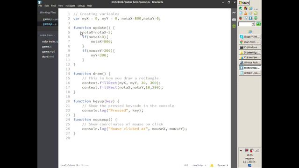Screen dimensions: 299x168
Task: Switch to WinAce Archiver taskbar button
Action: (250, 63)
